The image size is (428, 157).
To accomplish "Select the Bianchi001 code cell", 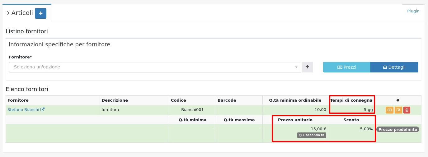I will [192, 109].
